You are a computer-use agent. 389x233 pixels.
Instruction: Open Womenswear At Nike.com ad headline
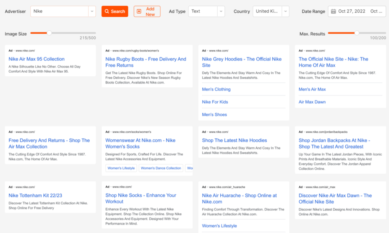140,144
